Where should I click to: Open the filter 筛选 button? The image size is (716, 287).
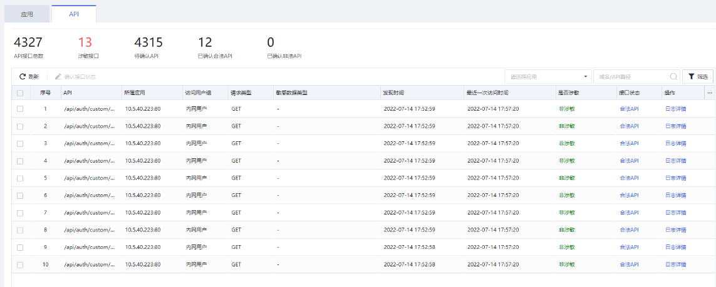697,76
